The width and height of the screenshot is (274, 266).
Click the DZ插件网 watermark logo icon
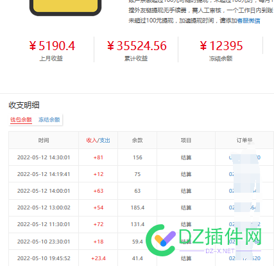click(x=160, y=240)
